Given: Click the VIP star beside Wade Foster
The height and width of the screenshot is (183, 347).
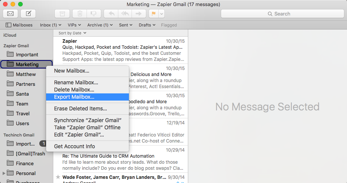Looking at the screenshot, I should 58,177.
